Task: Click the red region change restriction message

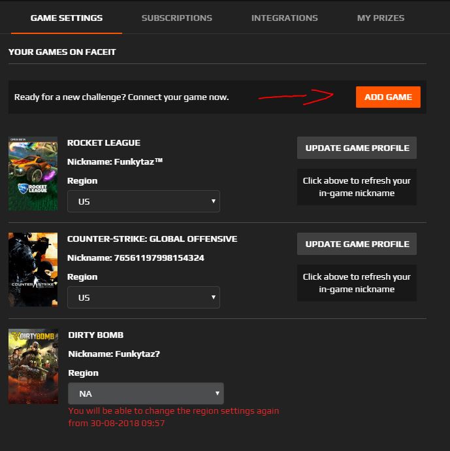Action: coord(174,417)
